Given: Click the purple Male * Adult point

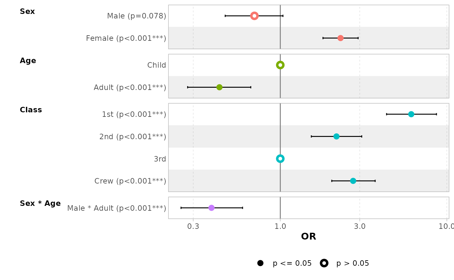Looking at the screenshot, I should coord(211,208).
